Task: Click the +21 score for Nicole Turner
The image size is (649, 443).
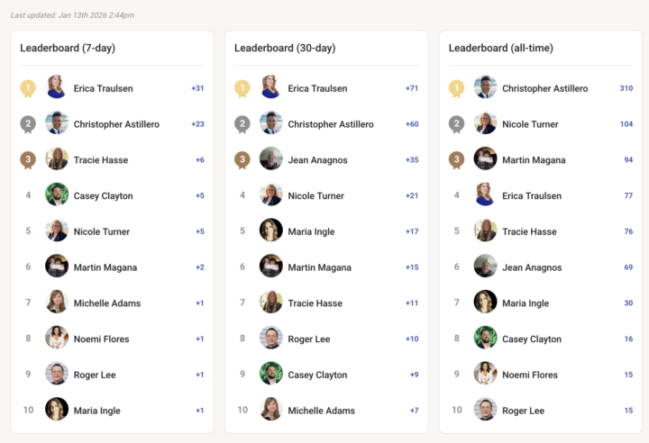Action: tap(412, 195)
